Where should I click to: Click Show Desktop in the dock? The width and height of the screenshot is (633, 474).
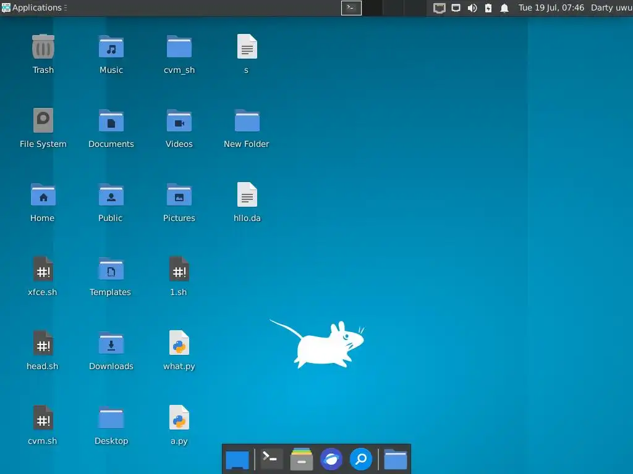(237, 459)
